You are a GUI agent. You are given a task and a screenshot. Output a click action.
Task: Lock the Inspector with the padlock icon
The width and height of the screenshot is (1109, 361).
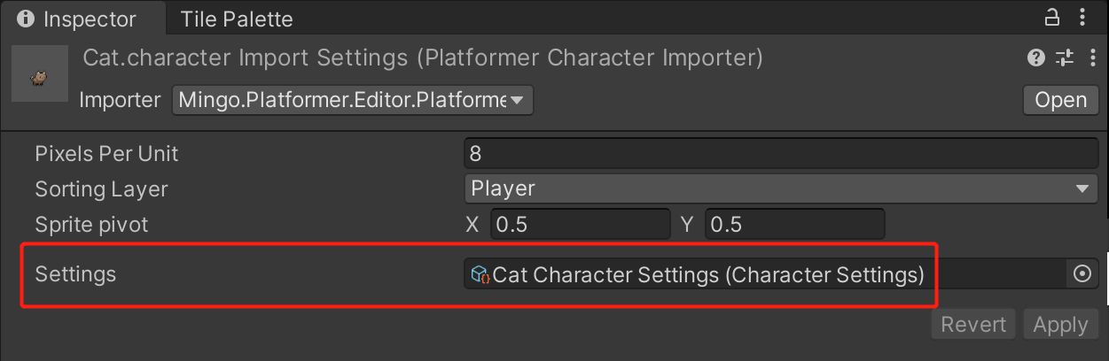click(x=1052, y=18)
